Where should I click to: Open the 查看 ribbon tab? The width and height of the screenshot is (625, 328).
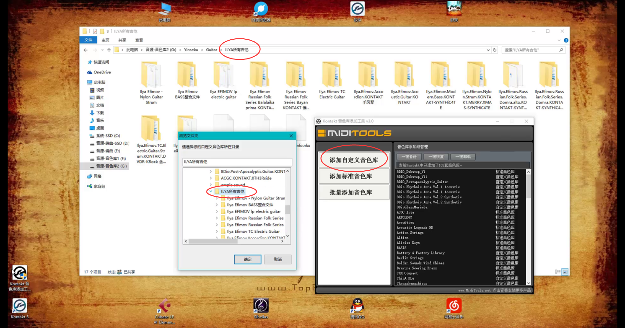[x=139, y=40]
